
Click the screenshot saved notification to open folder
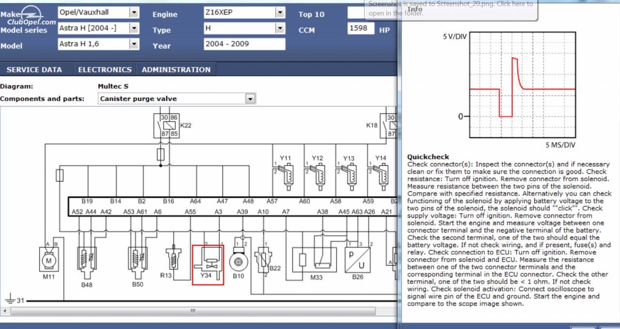pyautogui.click(x=450, y=10)
